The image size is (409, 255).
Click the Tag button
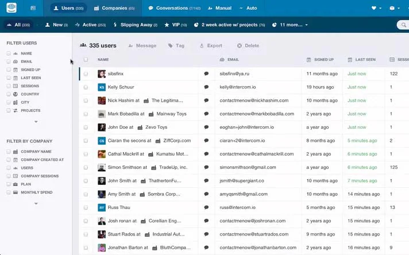[176, 45]
